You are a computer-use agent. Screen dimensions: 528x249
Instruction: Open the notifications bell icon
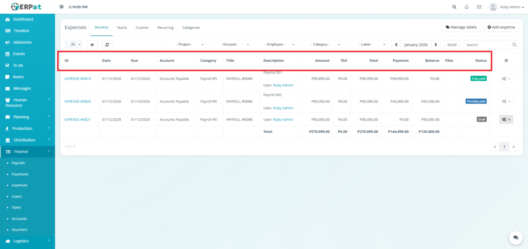pos(467,7)
